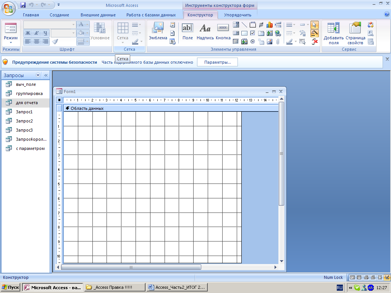Select the check box control tool
The height and width of the screenshot is (293, 391).
pyautogui.click(x=253, y=33)
